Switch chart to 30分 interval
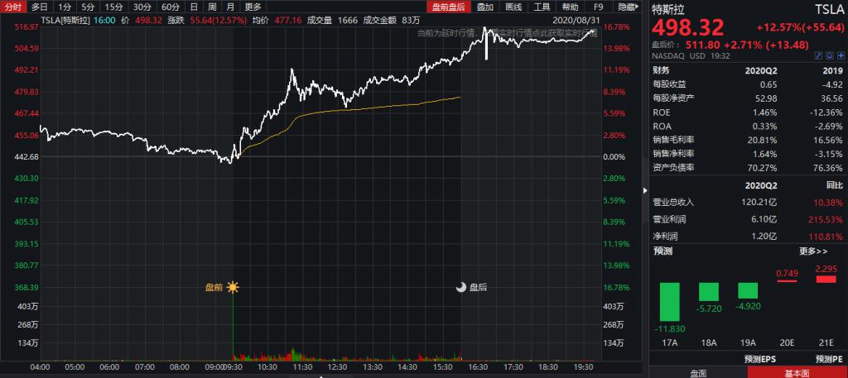Viewport: 848px width, 378px height. point(142,7)
